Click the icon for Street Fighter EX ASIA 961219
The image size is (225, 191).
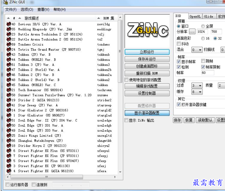[x=9, y=171]
